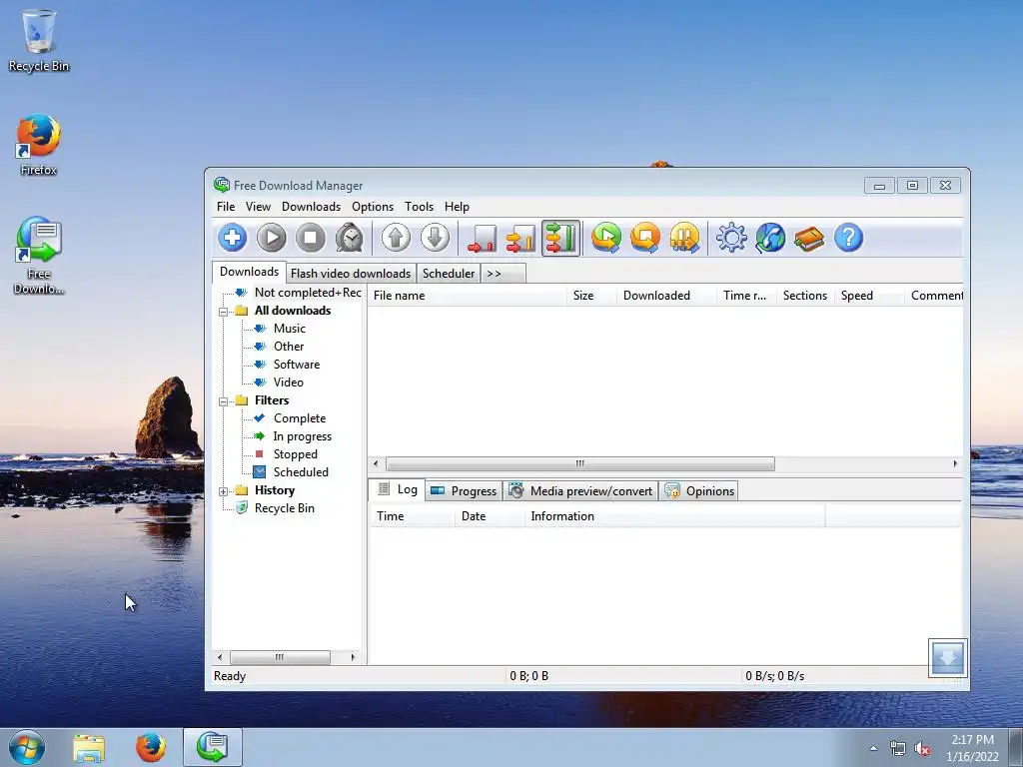Click right arrow of download list scrollbar
The height and width of the screenshot is (767, 1023).
point(955,463)
